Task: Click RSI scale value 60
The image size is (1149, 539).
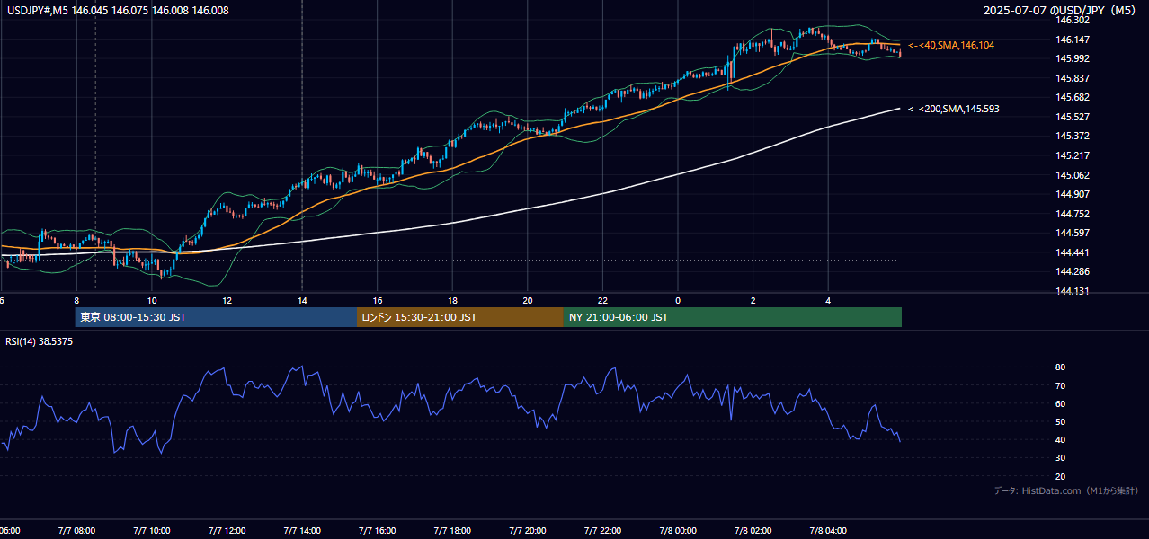Action: [1061, 403]
